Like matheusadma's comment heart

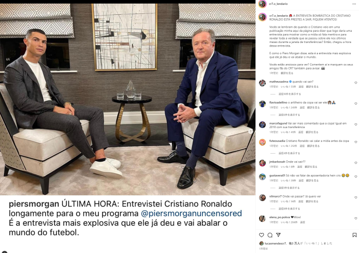tap(356, 83)
